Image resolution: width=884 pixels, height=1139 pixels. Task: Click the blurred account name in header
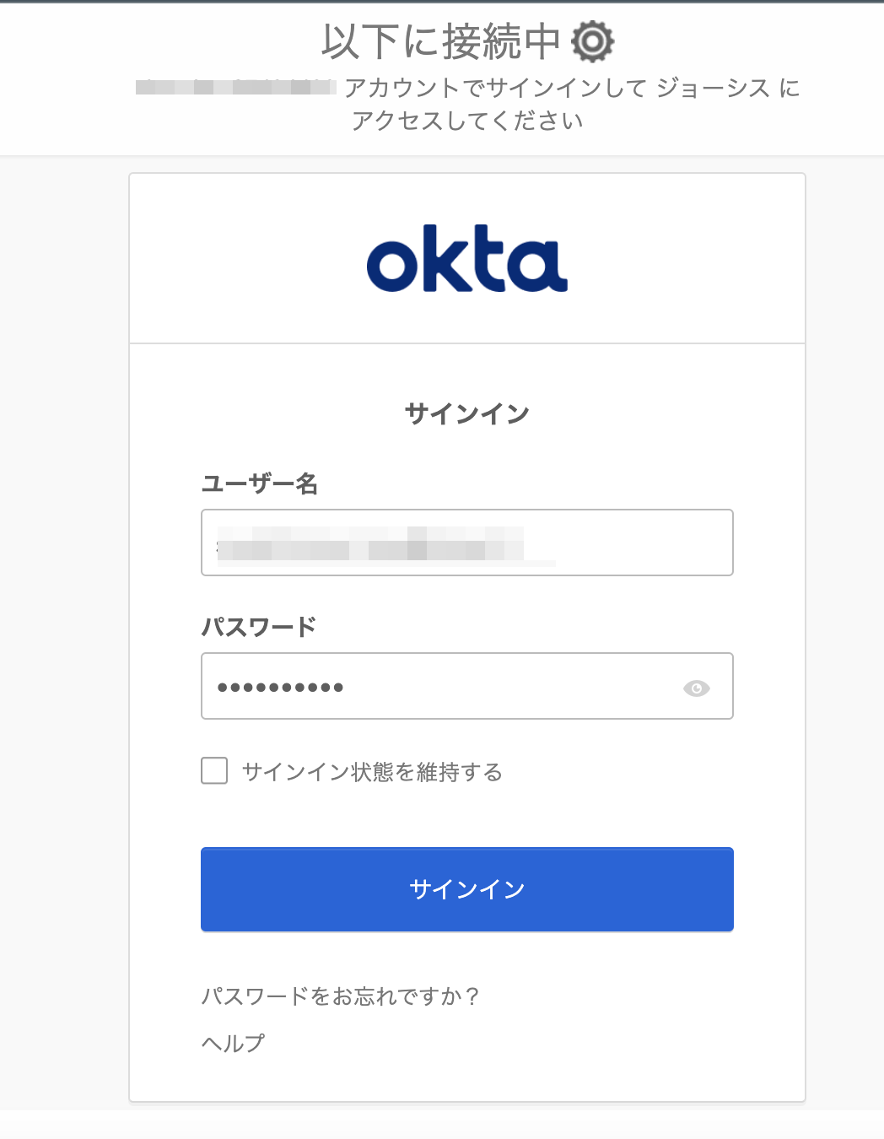click(235, 87)
